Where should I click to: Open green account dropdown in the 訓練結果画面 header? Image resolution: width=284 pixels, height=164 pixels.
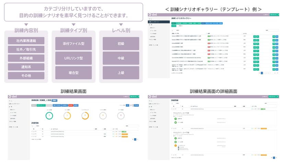point(134,97)
